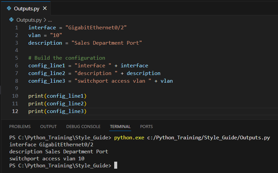Click the vlan variable on line 2
This screenshot has width=278, height=173.
click(34, 35)
